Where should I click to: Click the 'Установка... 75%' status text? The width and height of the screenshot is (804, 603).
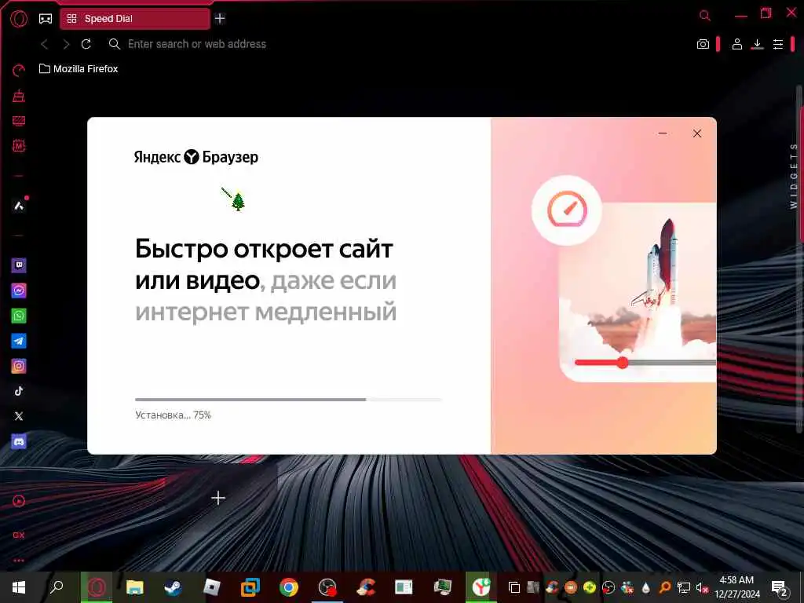tap(173, 415)
